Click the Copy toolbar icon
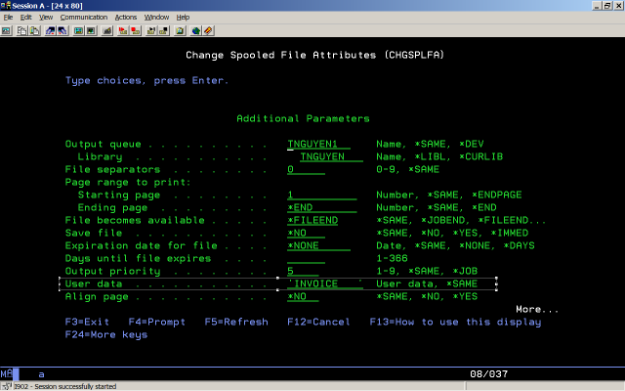Image resolution: width=625 pixels, height=391 pixels. 20,29
